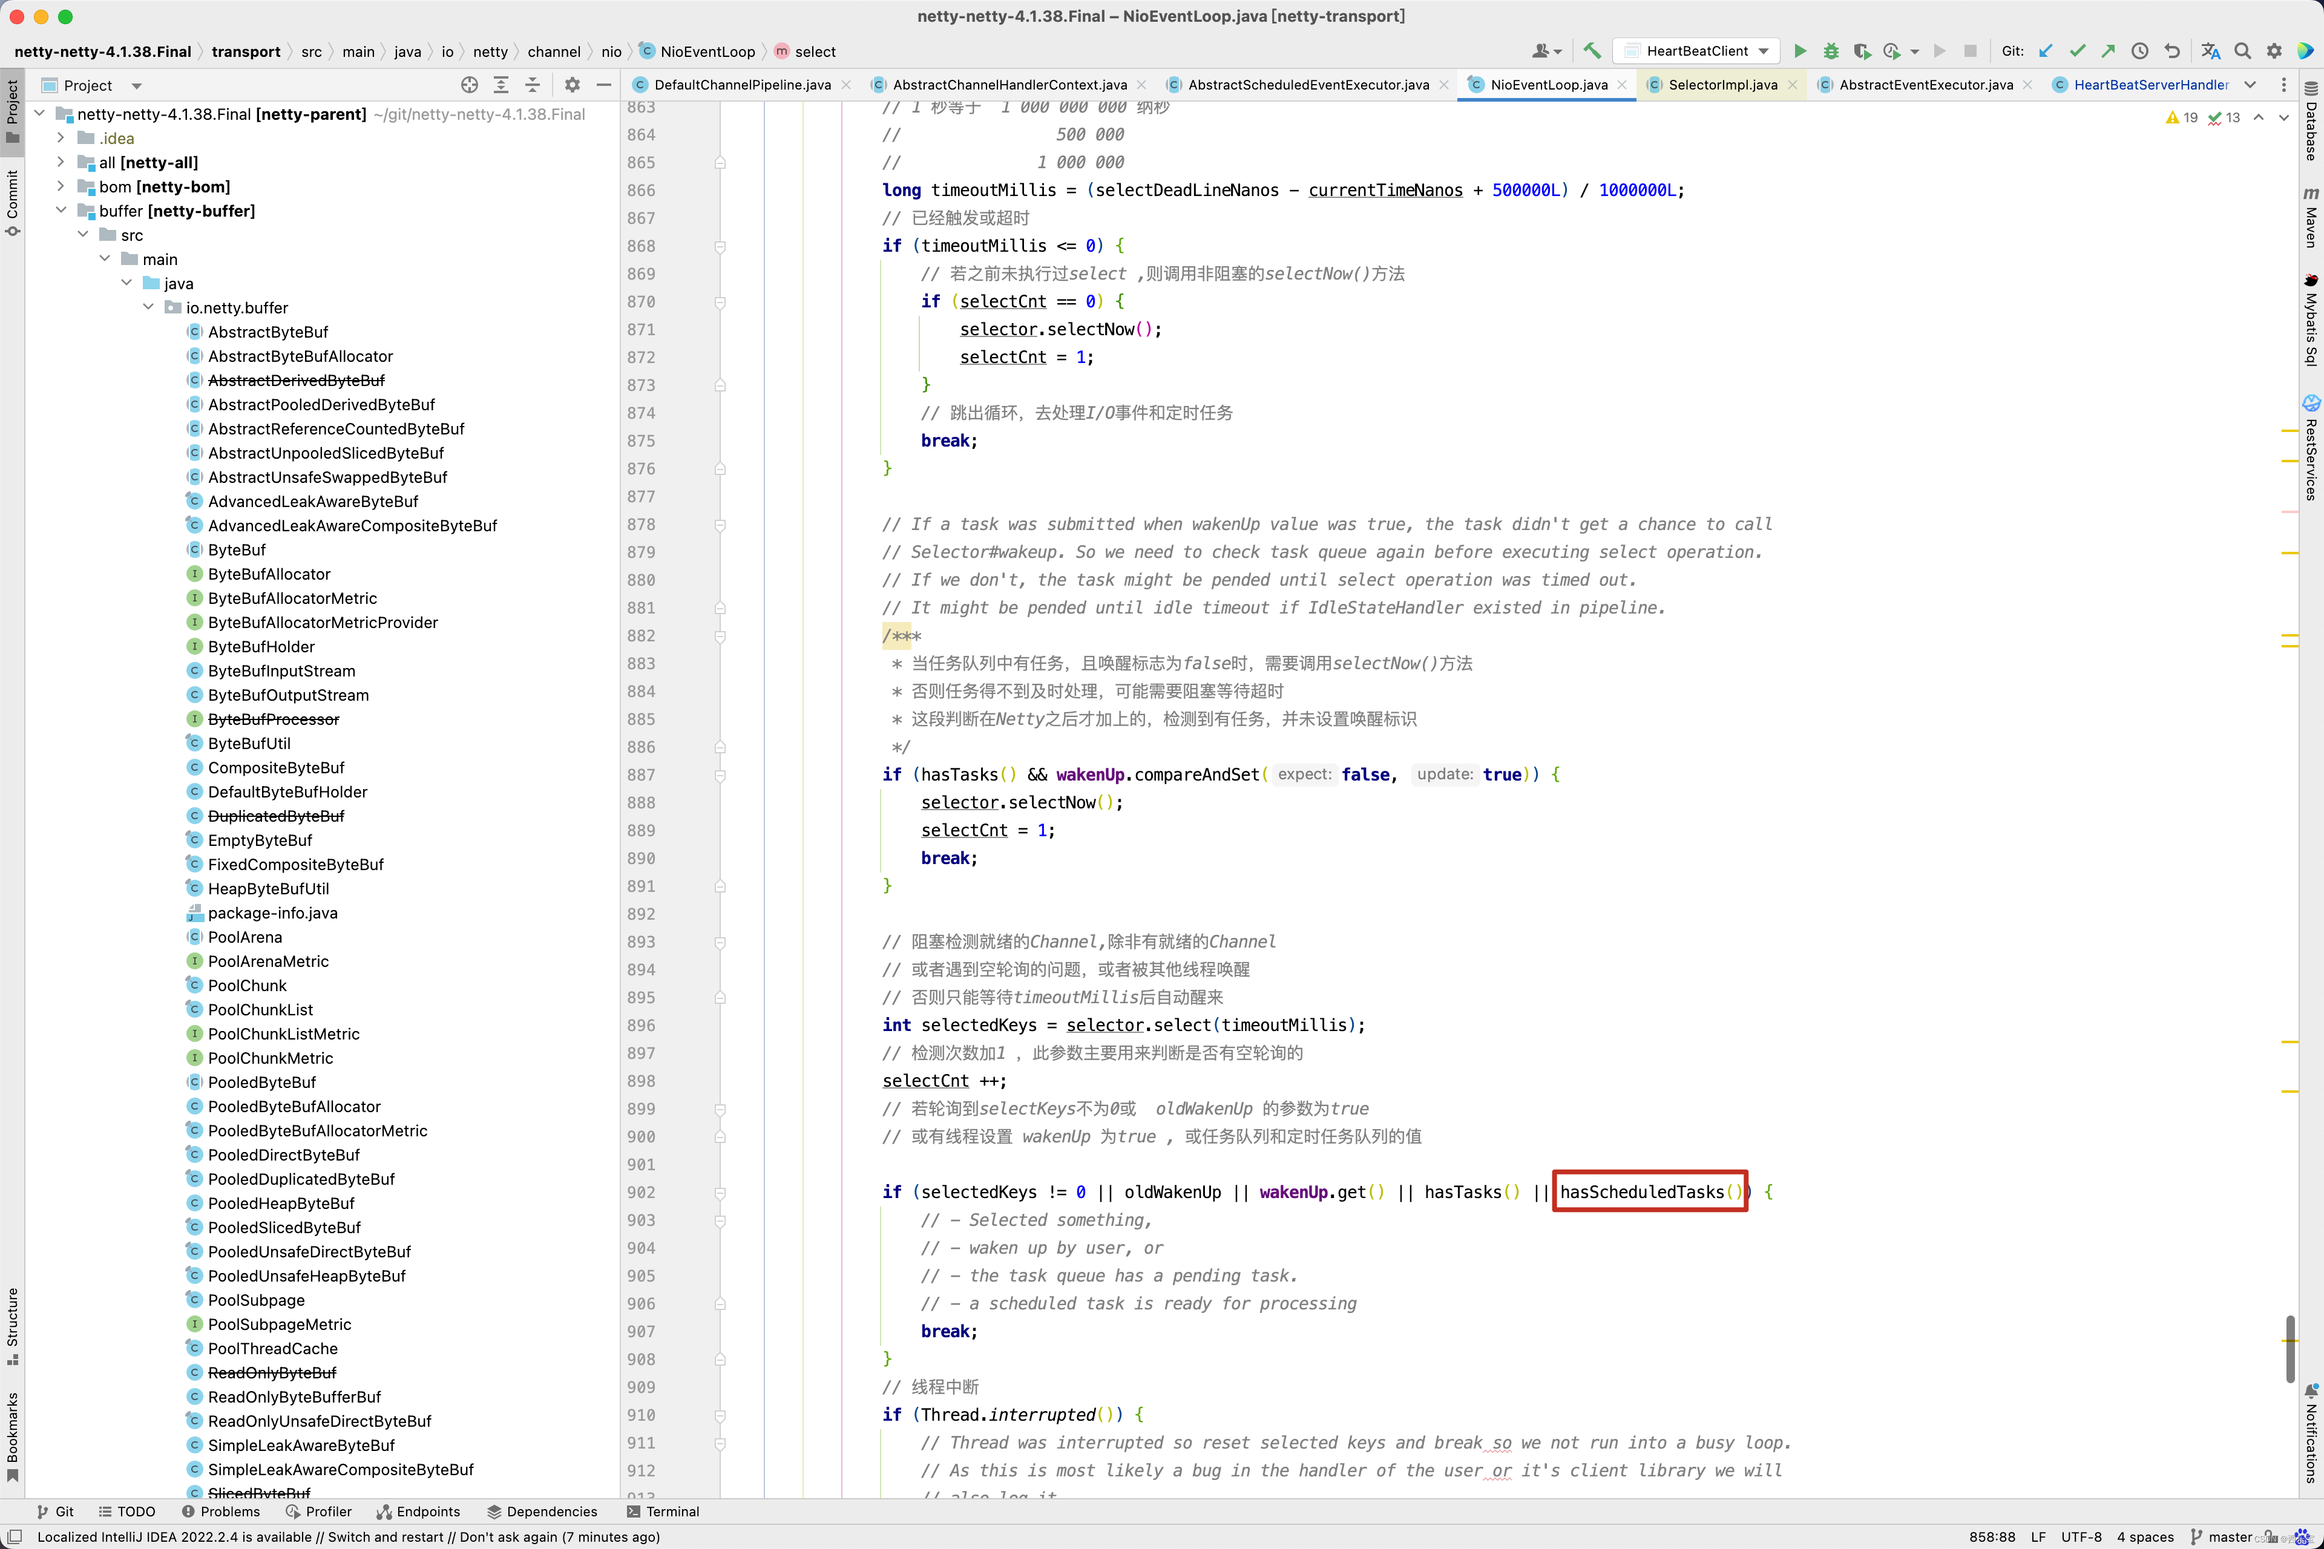Run with Coverage shield icon
Image resolution: width=2324 pixels, height=1549 pixels.
1863,50
